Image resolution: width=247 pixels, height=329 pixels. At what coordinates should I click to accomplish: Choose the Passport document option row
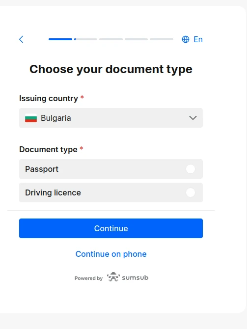pos(111,169)
